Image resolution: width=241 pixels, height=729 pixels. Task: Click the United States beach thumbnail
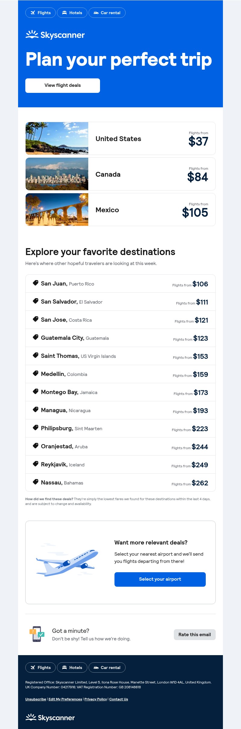pyautogui.click(x=57, y=138)
